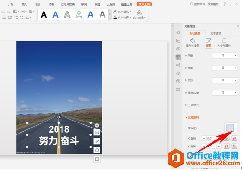This screenshot has width=243, height=171.
Task: Click the Y 旋转 rotate down button
Action: point(234,146)
